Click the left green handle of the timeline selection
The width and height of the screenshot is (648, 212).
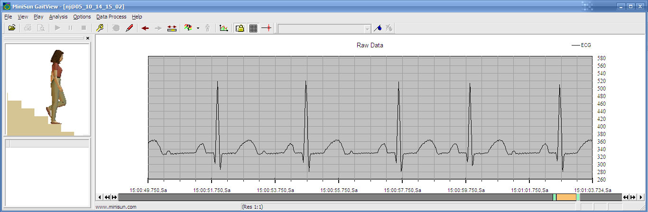pyautogui.click(x=555, y=197)
